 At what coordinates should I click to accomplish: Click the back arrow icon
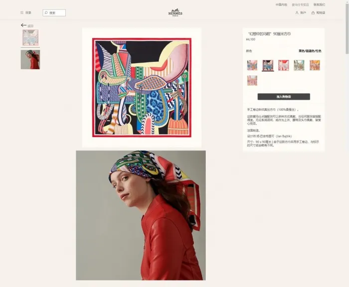point(23,25)
